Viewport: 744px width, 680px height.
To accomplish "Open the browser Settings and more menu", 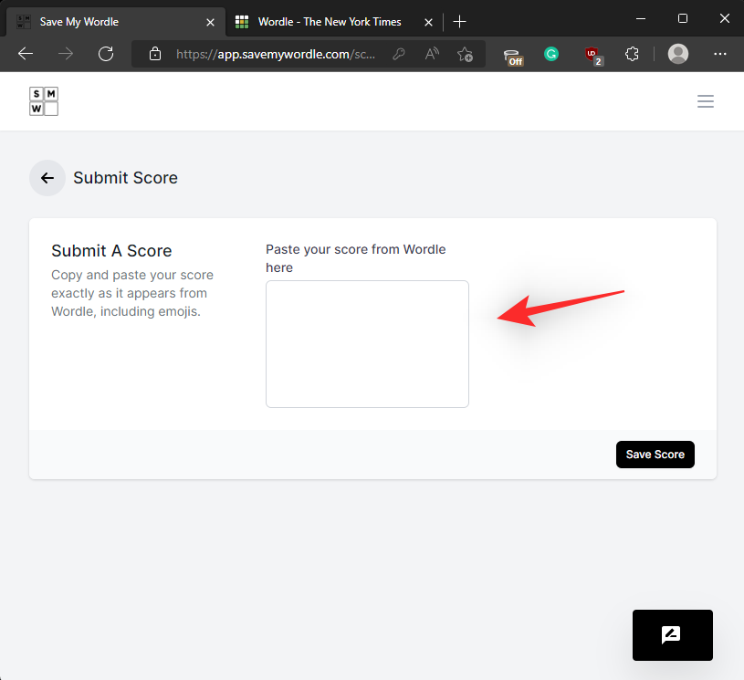I will click(719, 54).
